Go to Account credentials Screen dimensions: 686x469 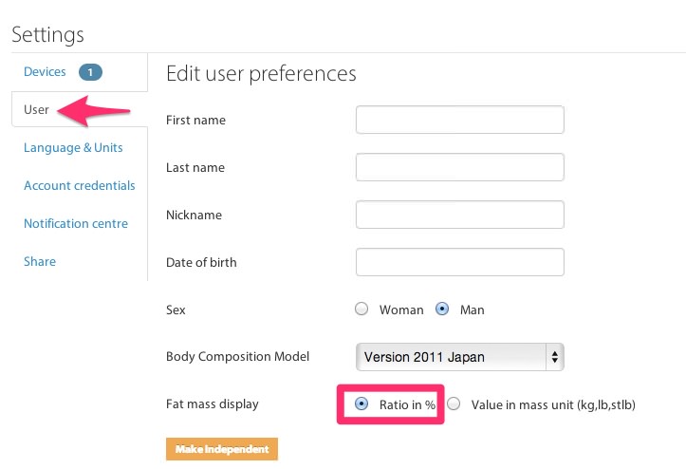[x=79, y=186]
